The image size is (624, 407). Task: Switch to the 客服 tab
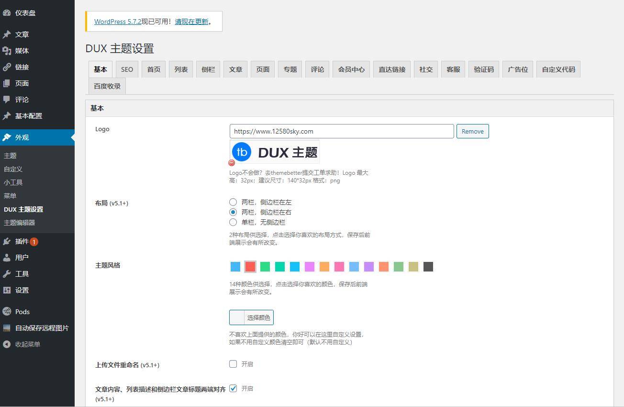[x=453, y=69]
